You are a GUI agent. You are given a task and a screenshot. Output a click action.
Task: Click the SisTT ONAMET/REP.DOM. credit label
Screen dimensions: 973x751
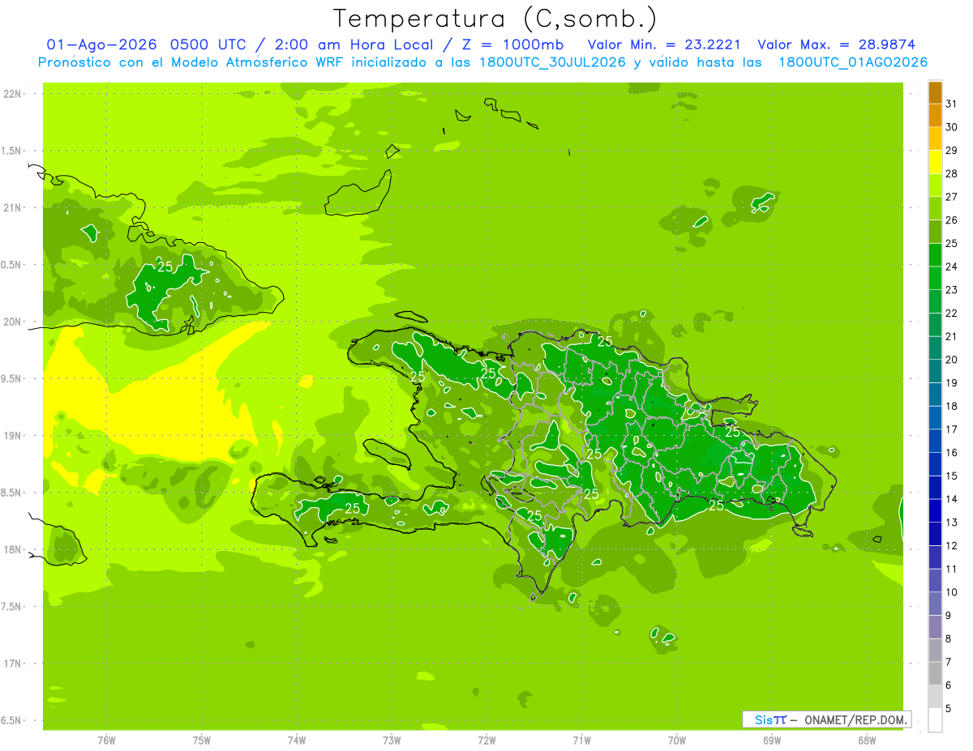826,719
